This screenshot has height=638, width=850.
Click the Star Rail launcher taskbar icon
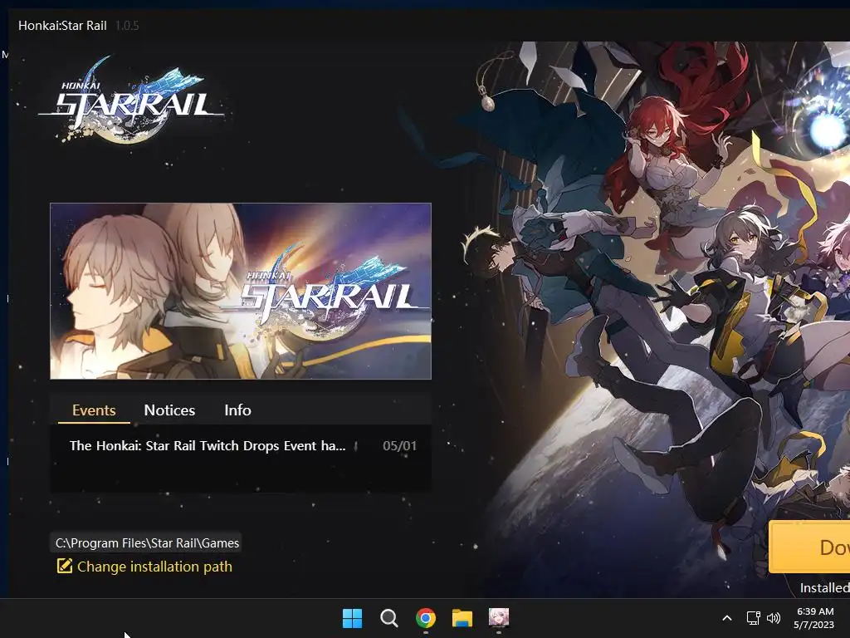(499, 617)
